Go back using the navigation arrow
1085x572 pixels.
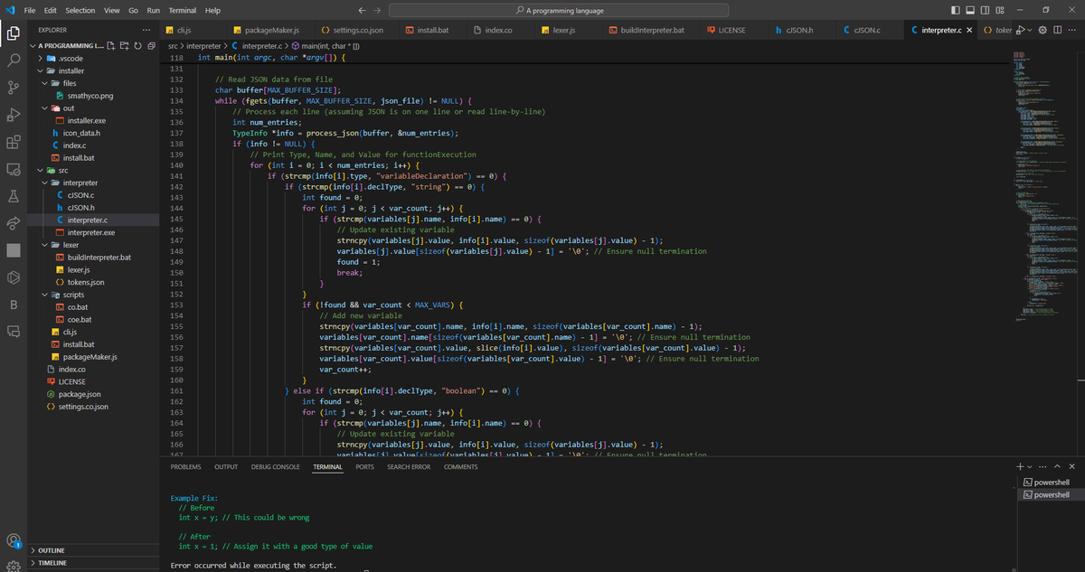(362, 10)
